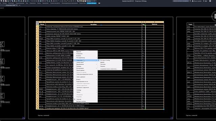Open the Рекомендованные приложения ribbon tab
216x121 pixels.
point(70,3)
